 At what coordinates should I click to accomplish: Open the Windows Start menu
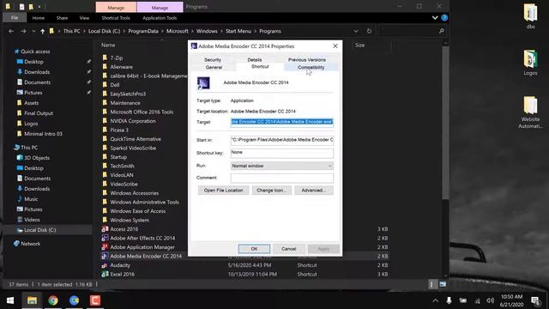point(10,300)
